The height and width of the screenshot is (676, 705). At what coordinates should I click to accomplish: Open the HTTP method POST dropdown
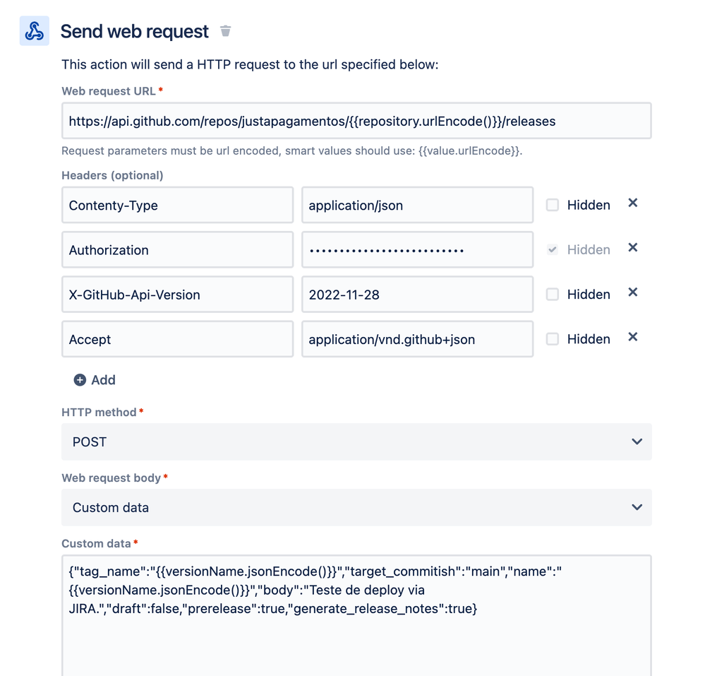[356, 442]
